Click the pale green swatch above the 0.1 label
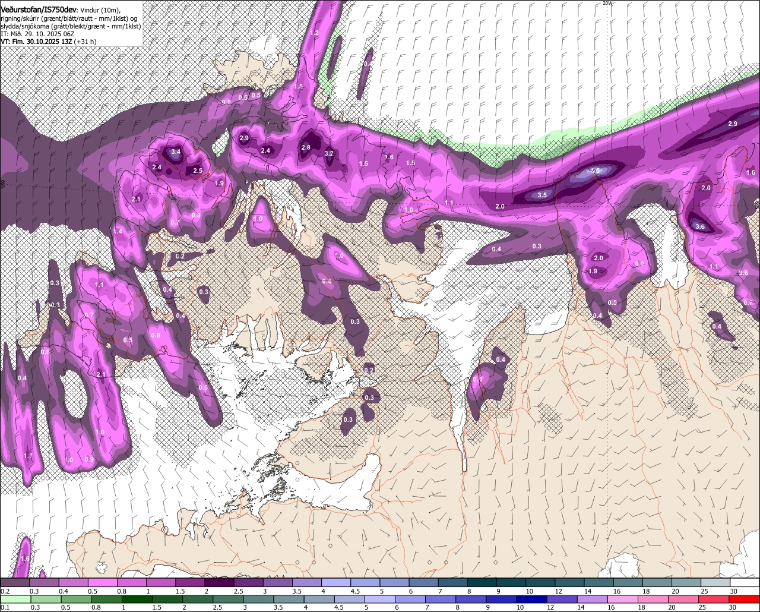760x612 pixels. click(x=15, y=599)
